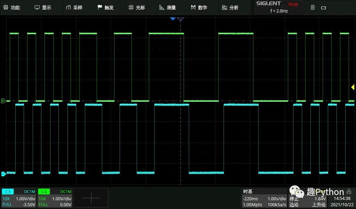Click the ruler icon beside 测量
The width and height of the screenshot is (356, 209).
coord(162,8)
